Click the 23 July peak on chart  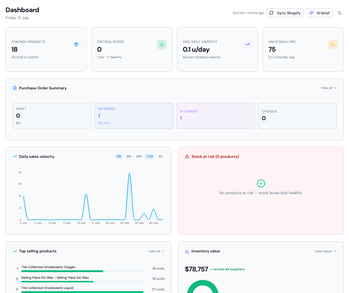click(x=130, y=173)
